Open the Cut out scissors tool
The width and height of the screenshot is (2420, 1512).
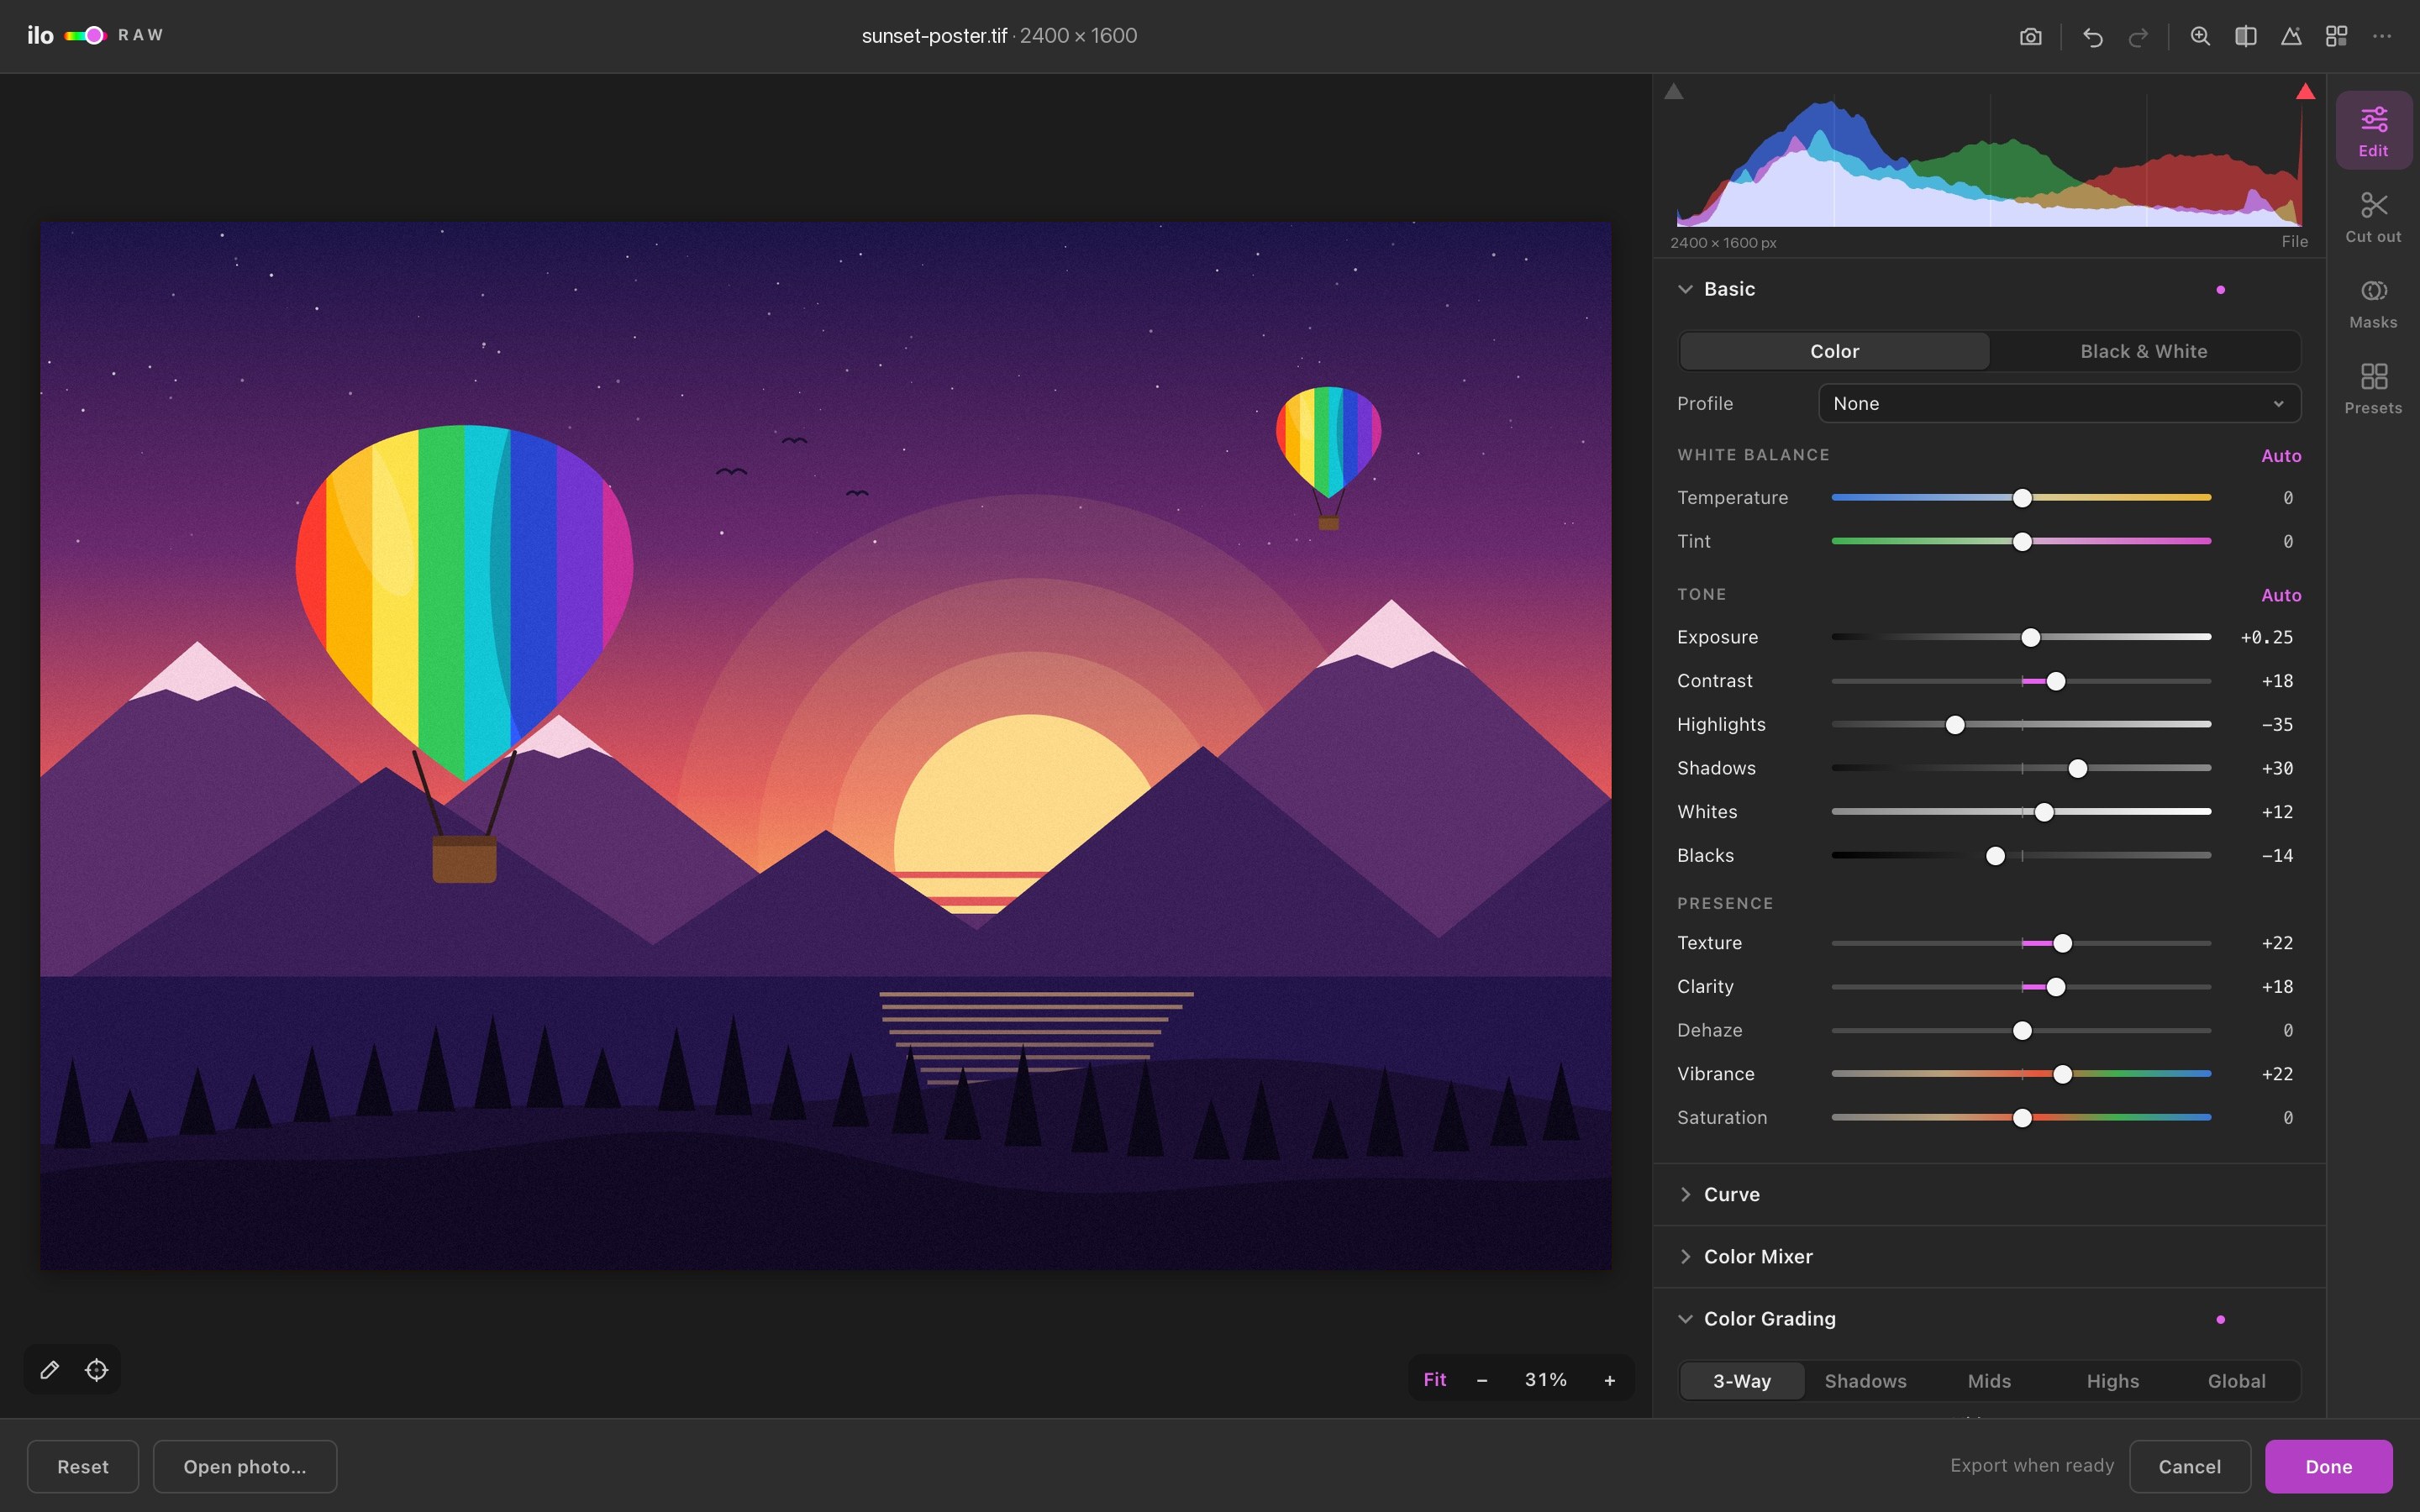tap(2373, 217)
